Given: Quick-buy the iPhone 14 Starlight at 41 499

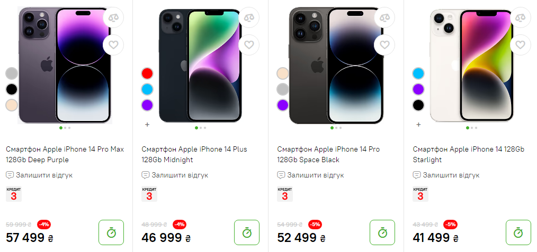Looking at the screenshot, I should [x=518, y=232].
